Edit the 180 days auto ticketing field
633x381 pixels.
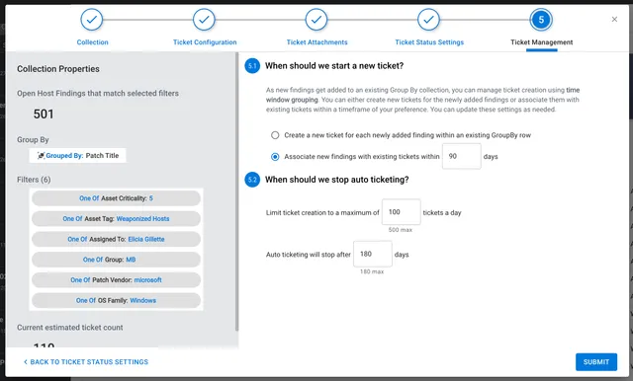(373, 254)
